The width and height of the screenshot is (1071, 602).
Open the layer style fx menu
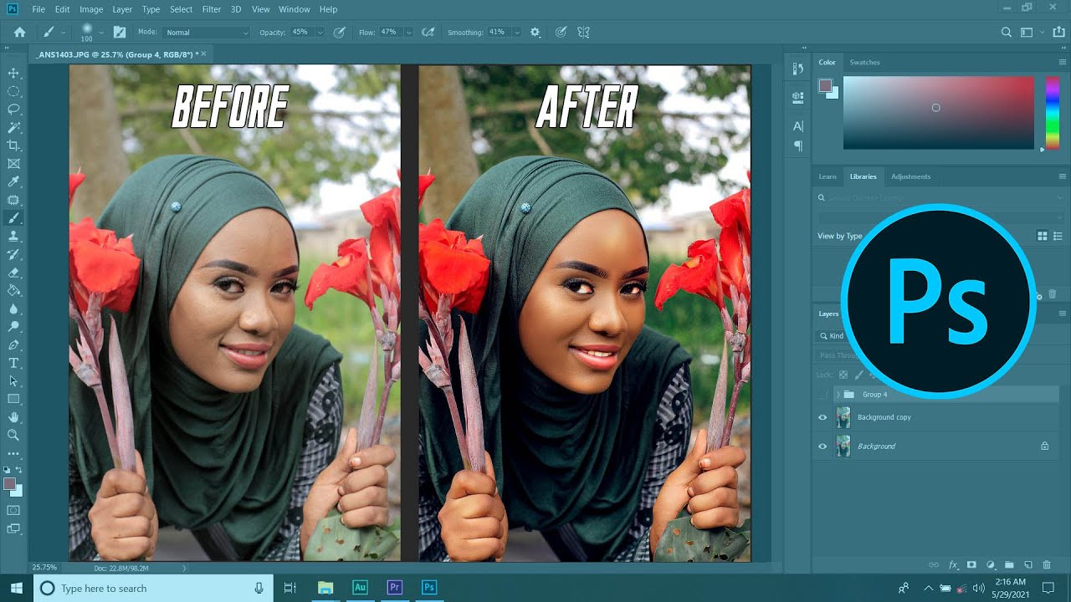point(953,565)
